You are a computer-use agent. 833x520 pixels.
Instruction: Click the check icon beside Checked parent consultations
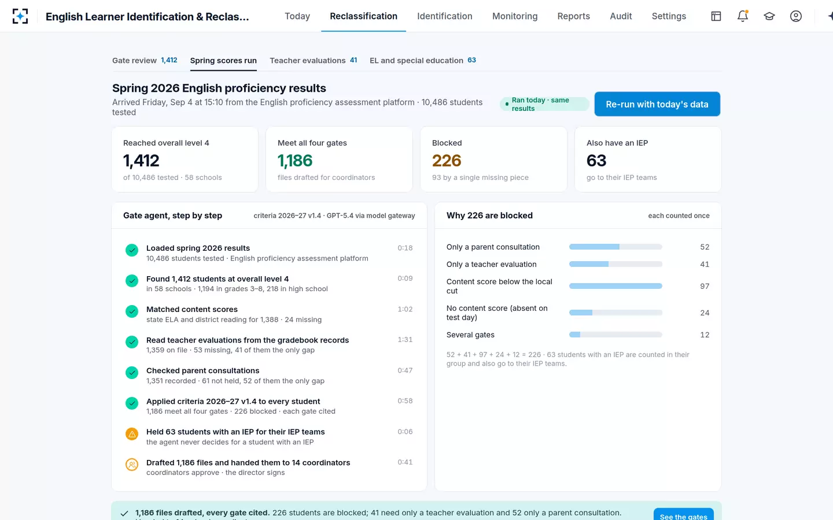tap(132, 373)
